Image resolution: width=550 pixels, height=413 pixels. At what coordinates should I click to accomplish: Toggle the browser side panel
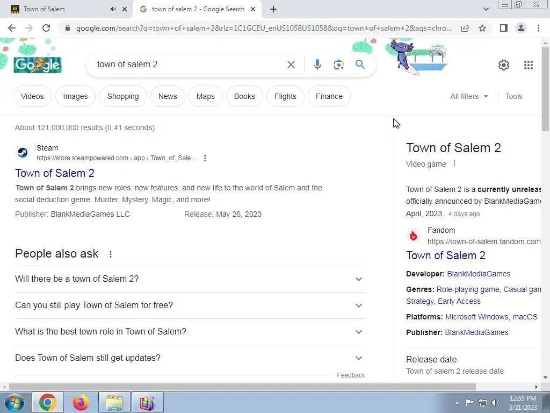pos(504,28)
